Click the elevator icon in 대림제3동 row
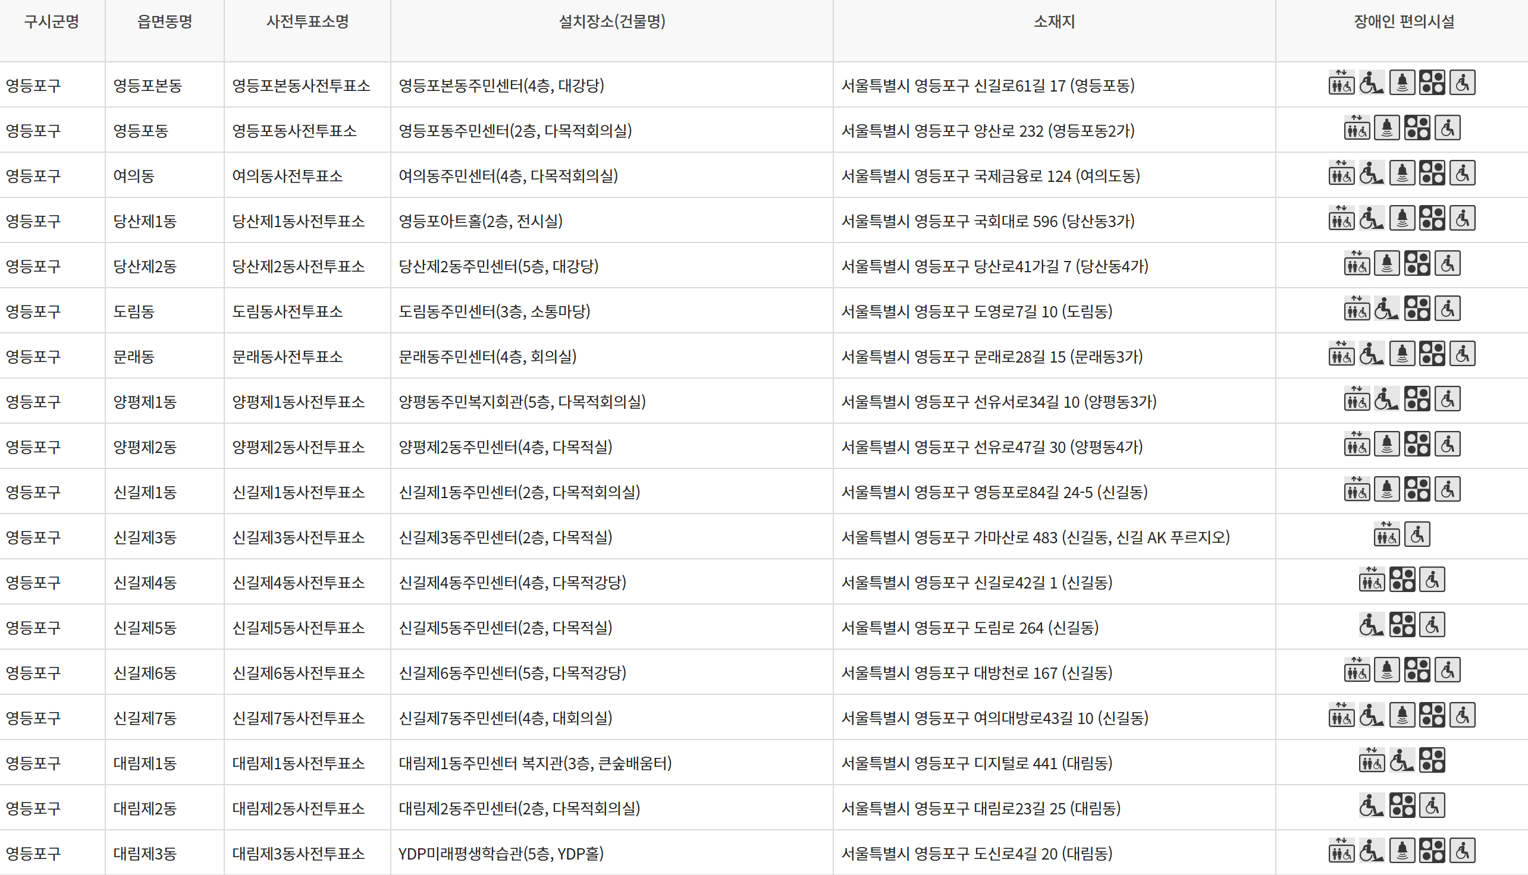 point(1341,852)
